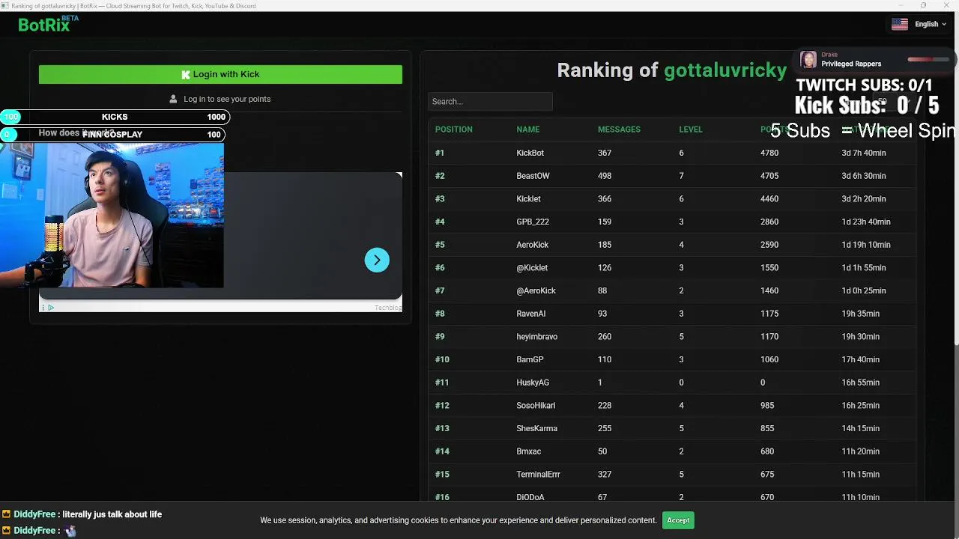Select the HuskyAG name

pos(533,383)
